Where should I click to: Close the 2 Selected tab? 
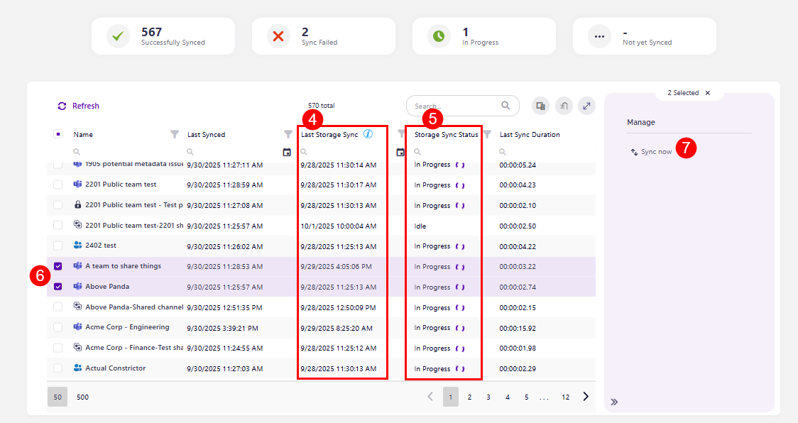tap(707, 92)
